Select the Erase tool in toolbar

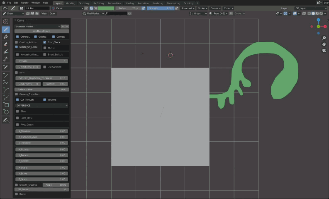(6, 44)
